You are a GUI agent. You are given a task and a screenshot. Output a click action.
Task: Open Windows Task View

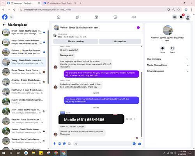(18, 153)
